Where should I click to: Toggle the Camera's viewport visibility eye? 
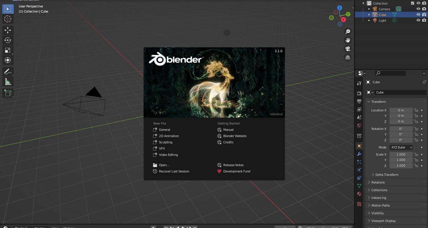point(418,9)
